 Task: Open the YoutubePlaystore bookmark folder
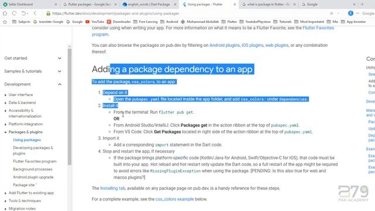tap(255, 22)
